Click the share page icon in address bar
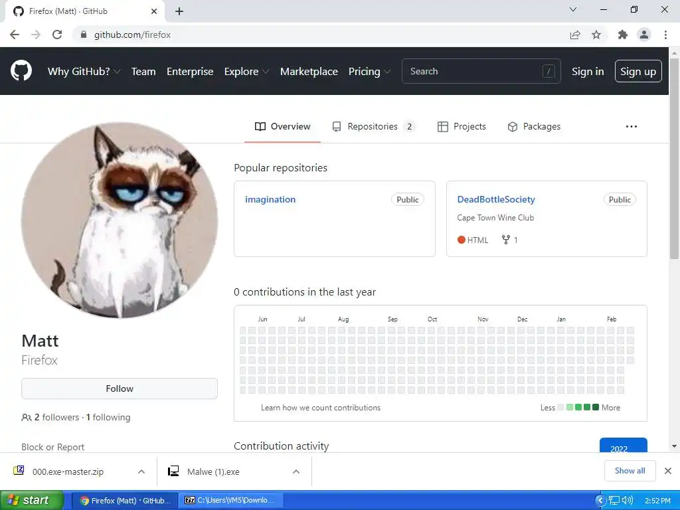Screen dimensions: 680x510 [x=575, y=35]
